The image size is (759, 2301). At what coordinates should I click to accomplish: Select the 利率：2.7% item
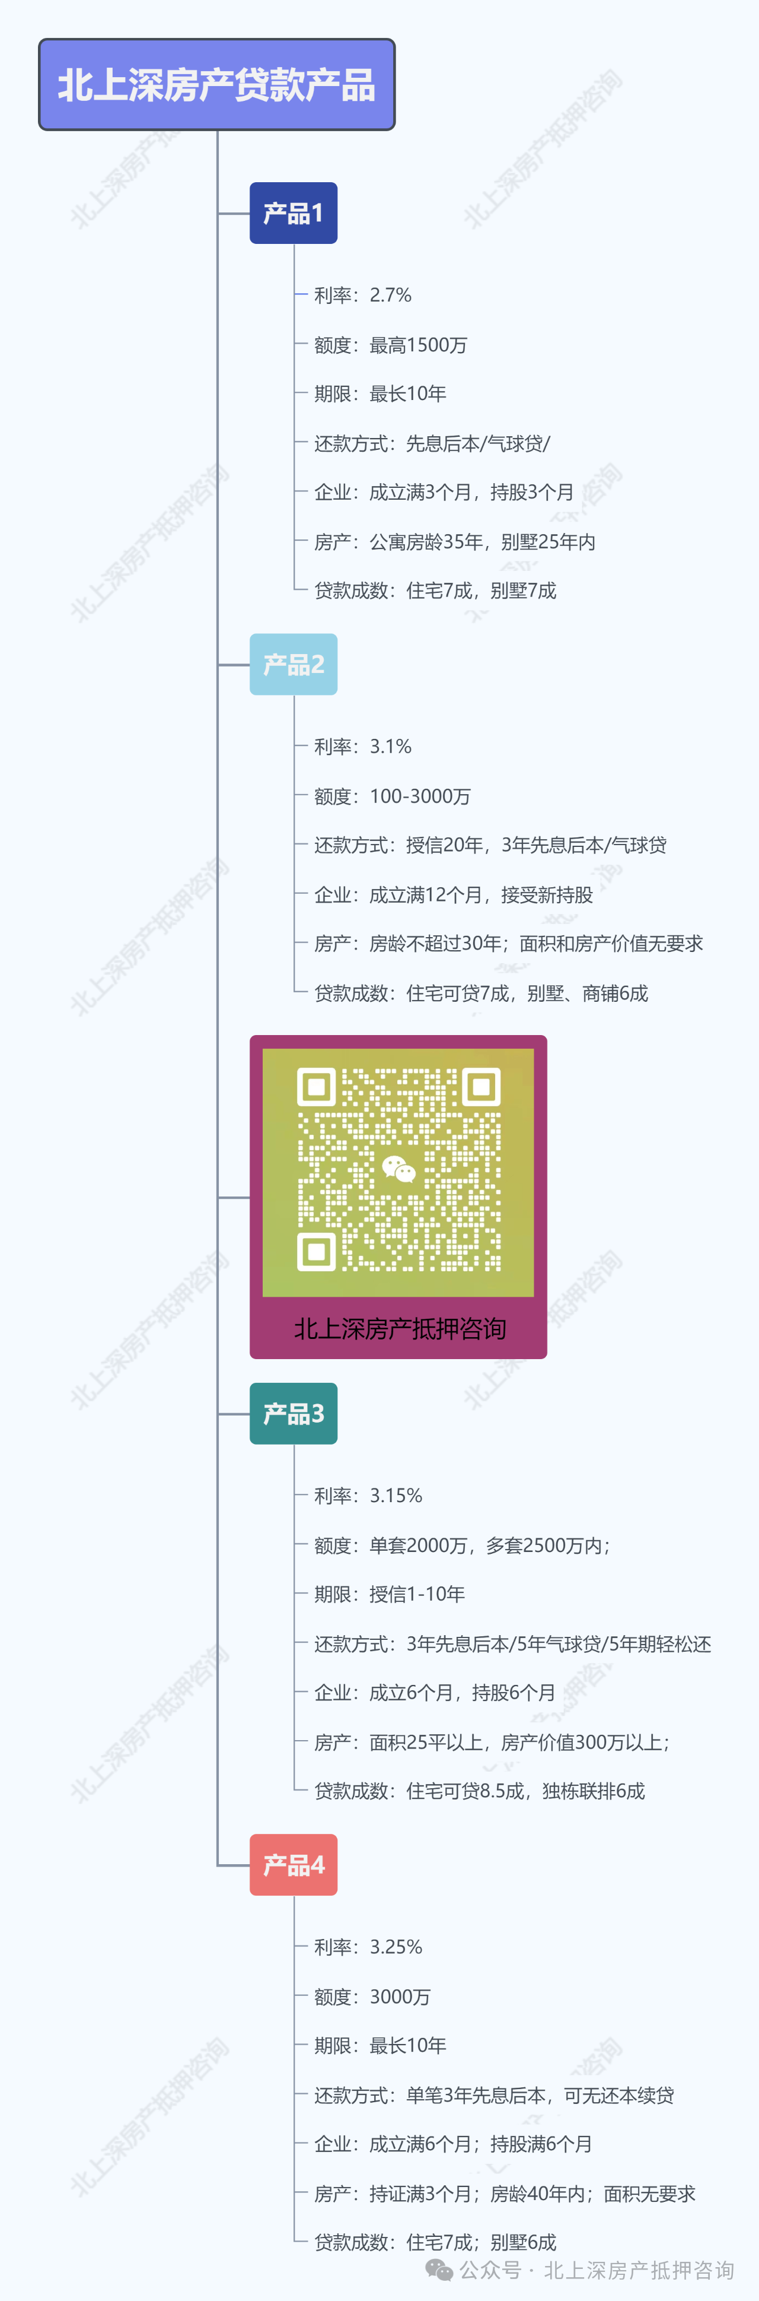click(362, 296)
